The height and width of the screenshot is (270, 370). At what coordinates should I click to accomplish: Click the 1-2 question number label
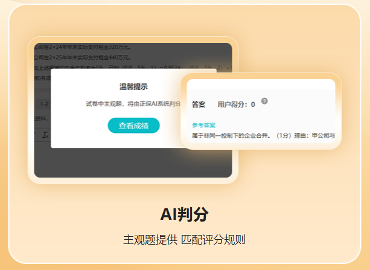(x=44, y=104)
